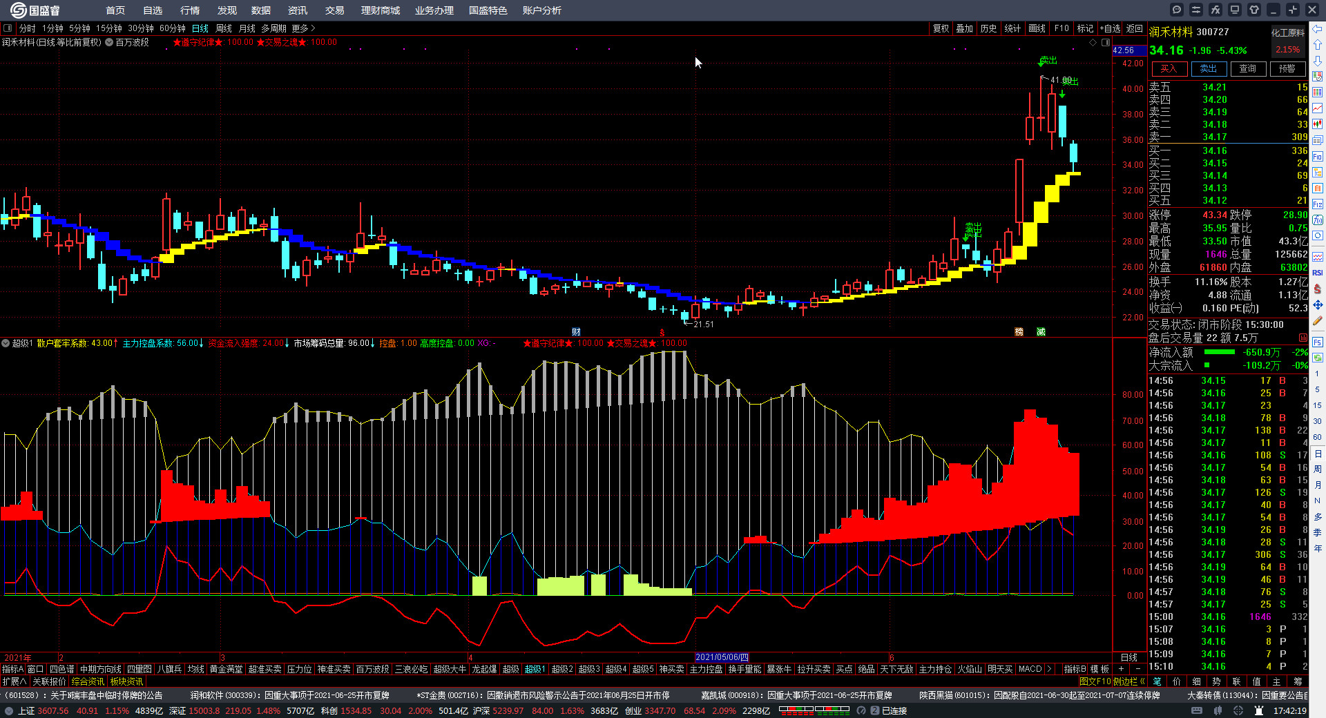Switch tick panel to 笔 view
The height and width of the screenshot is (718, 1326).
tap(1157, 681)
